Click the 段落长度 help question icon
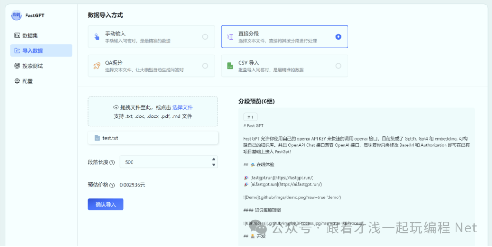Image resolution: width=492 pixels, height=247 pixels. [113, 163]
